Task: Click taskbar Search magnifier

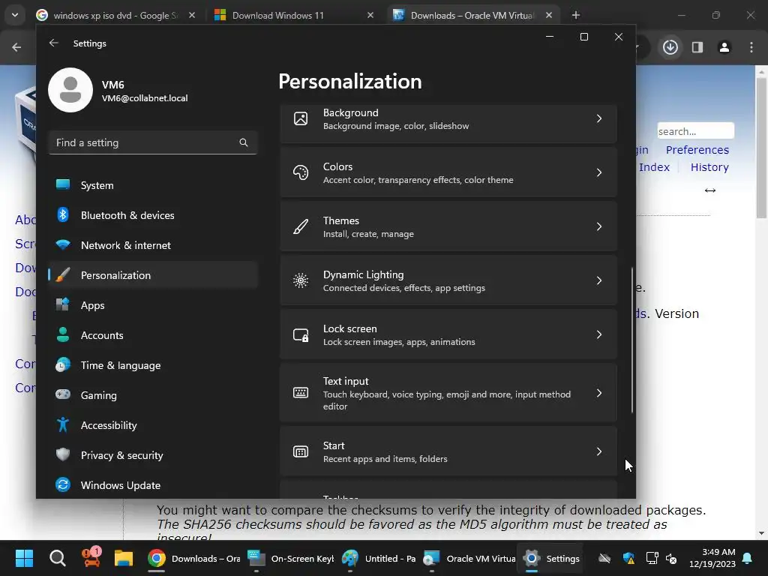Action: point(57,558)
